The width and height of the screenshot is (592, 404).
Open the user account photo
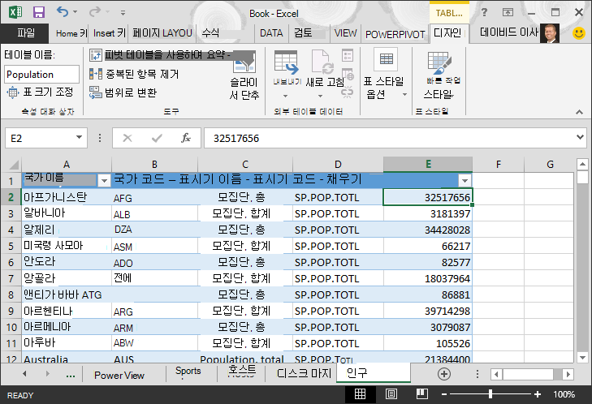549,33
